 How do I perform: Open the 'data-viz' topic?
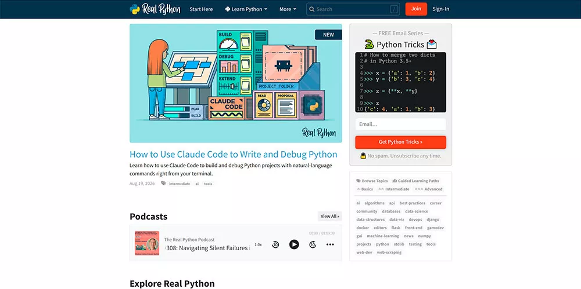click(x=397, y=220)
